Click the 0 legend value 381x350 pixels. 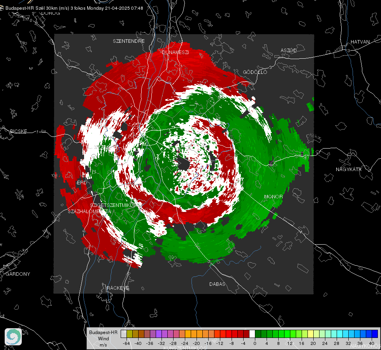255,343
